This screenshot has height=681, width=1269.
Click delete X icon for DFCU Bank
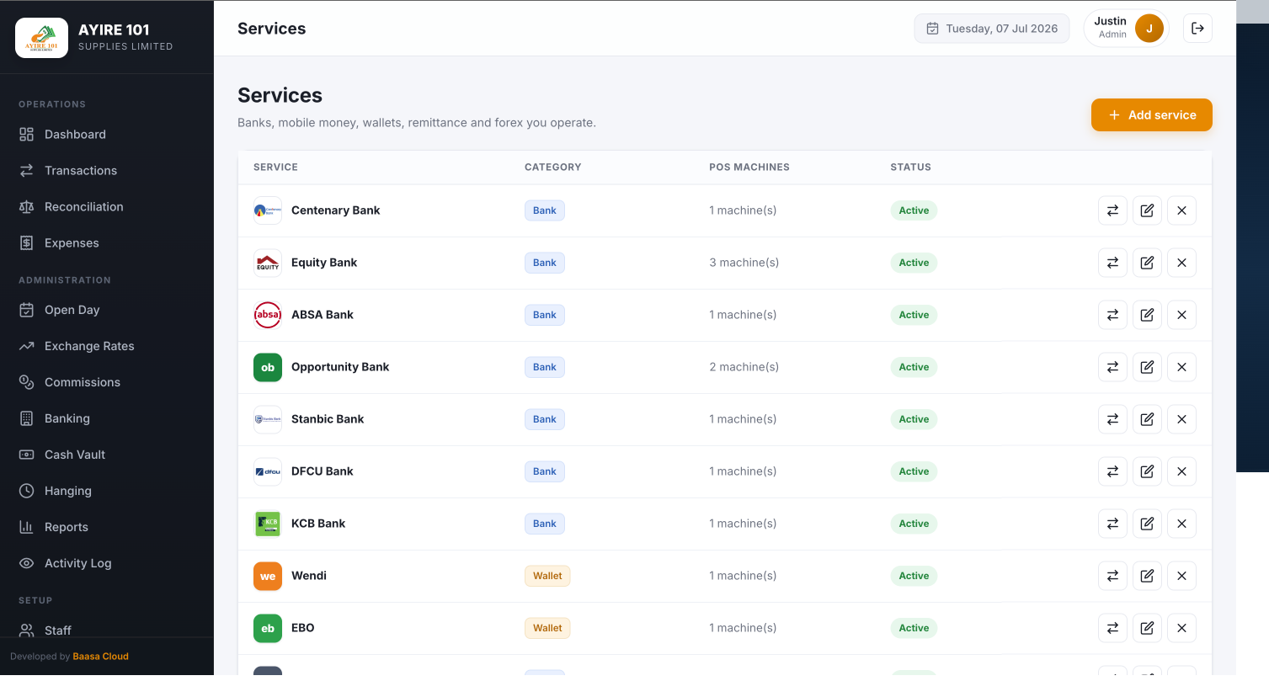tap(1181, 471)
